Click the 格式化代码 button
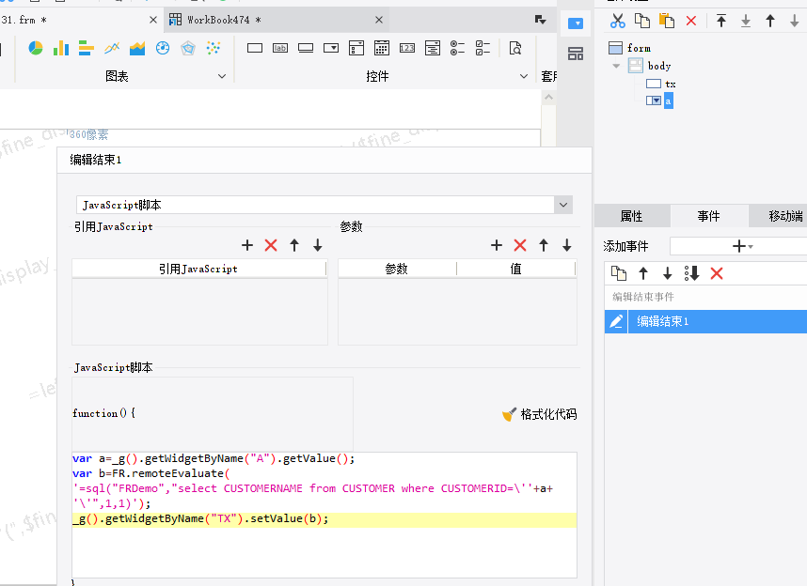Screen dimensions: 807x586 point(540,414)
